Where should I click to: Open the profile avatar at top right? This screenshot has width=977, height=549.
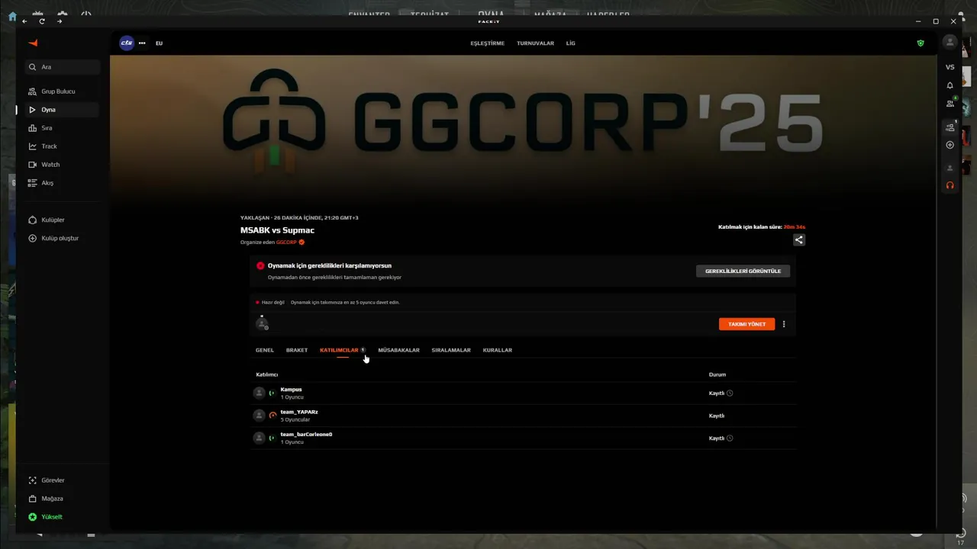[950, 43]
